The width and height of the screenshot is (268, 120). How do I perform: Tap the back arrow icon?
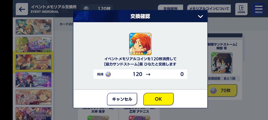coord(22,9)
